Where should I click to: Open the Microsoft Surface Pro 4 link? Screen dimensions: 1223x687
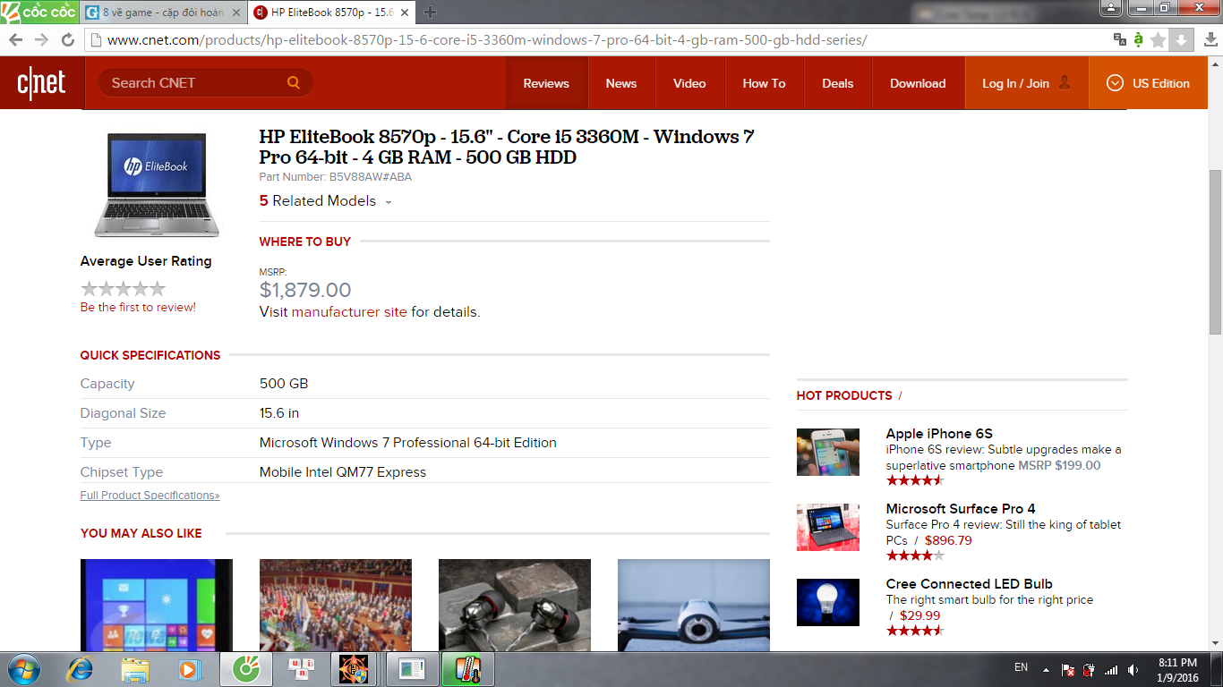(x=961, y=509)
